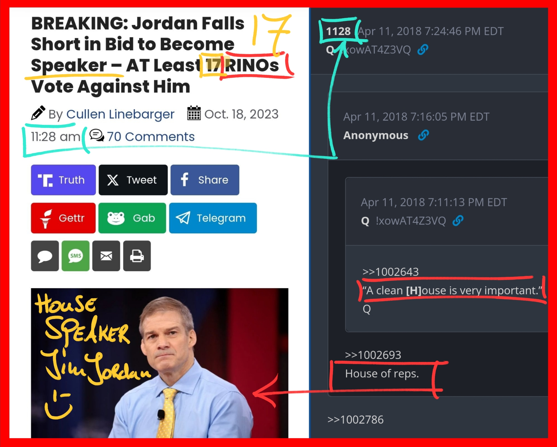Viewport: 557px width, 447px height.
Task: Open the >>1002693 reply reference
Action: click(373, 355)
